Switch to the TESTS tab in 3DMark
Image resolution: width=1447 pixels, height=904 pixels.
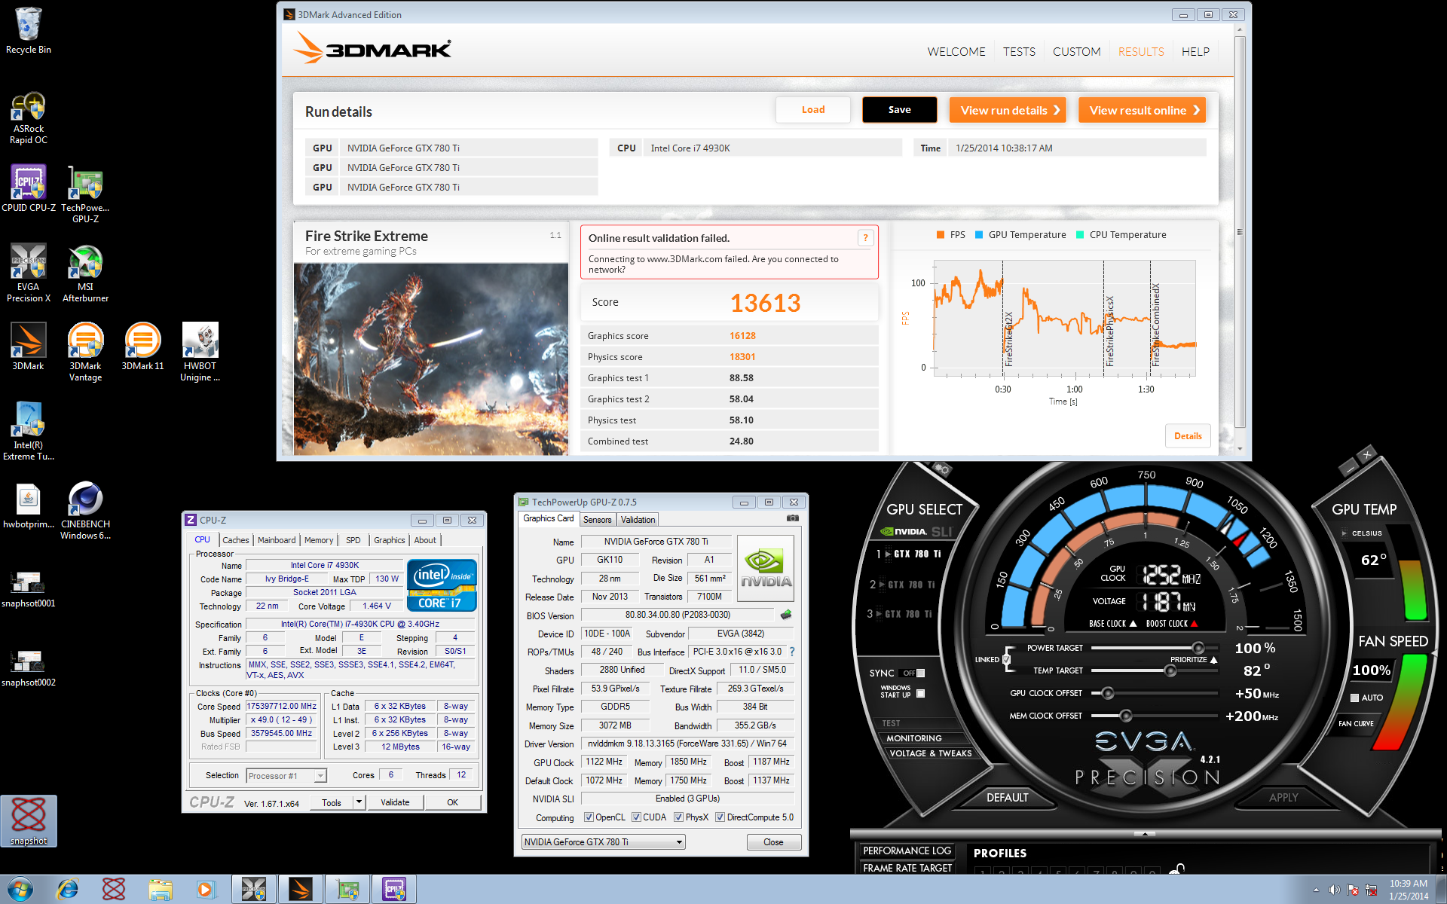coord(1019,51)
